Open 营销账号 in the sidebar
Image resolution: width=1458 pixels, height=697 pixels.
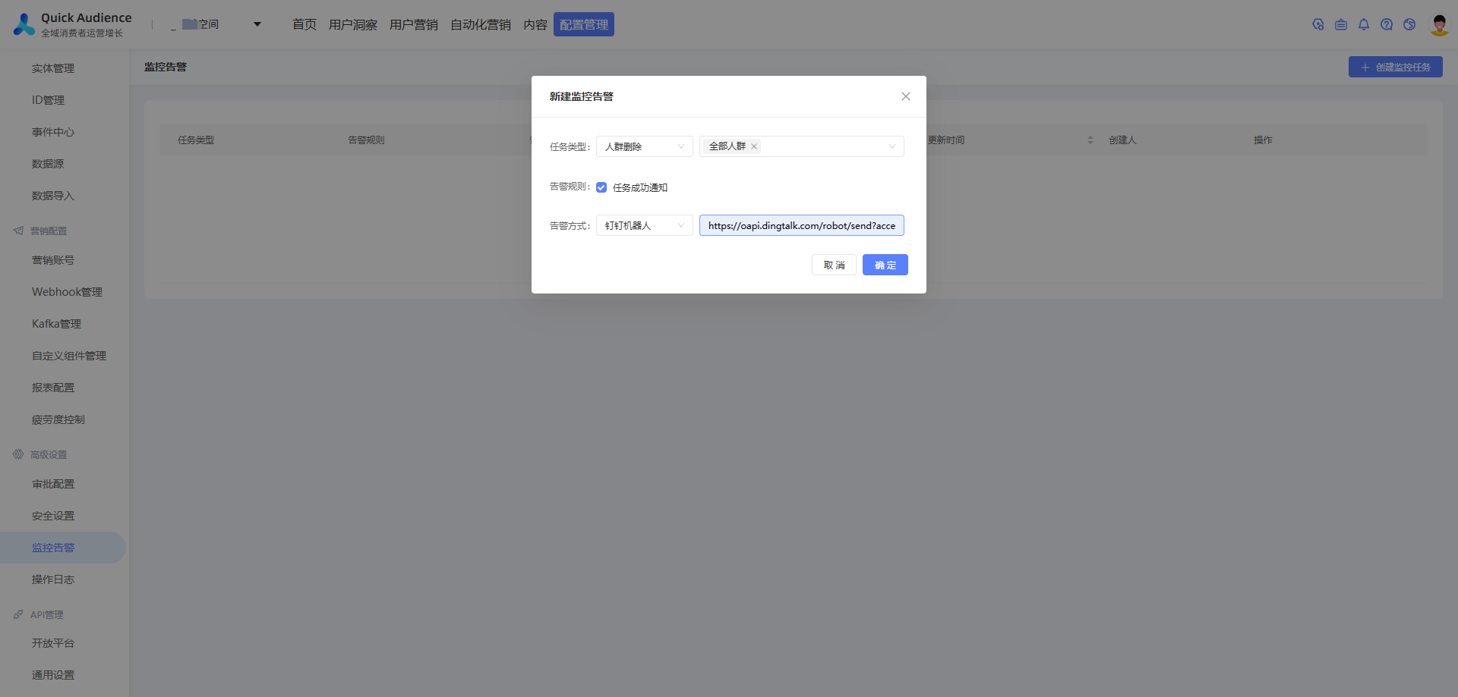[53, 260]
